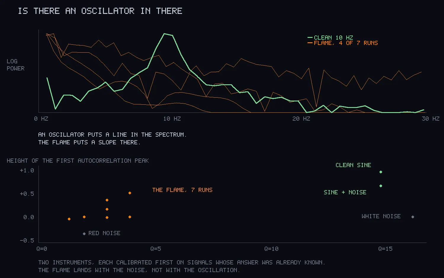444x278 pixels.
Task: Click the green legend swatch for Clean 10 Hz
Action: [x=310, y=38]
